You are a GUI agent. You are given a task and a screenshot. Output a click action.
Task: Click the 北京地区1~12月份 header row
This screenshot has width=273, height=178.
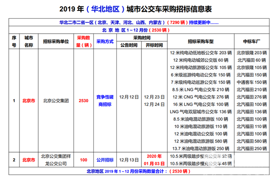coord(139,30)
